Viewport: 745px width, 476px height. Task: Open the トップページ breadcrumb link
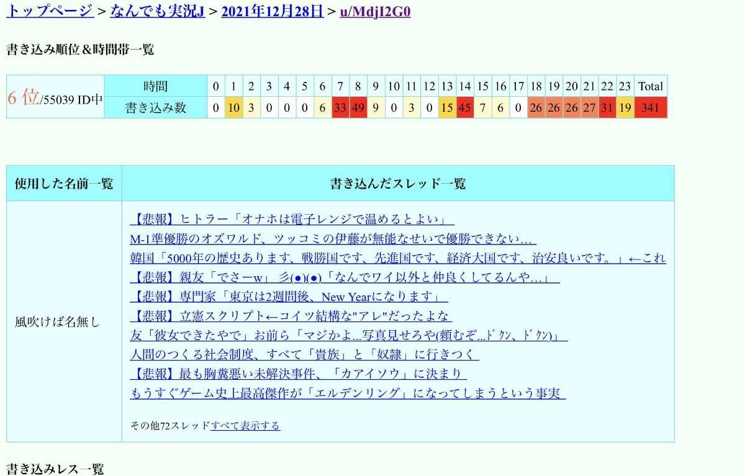point(50,11)
